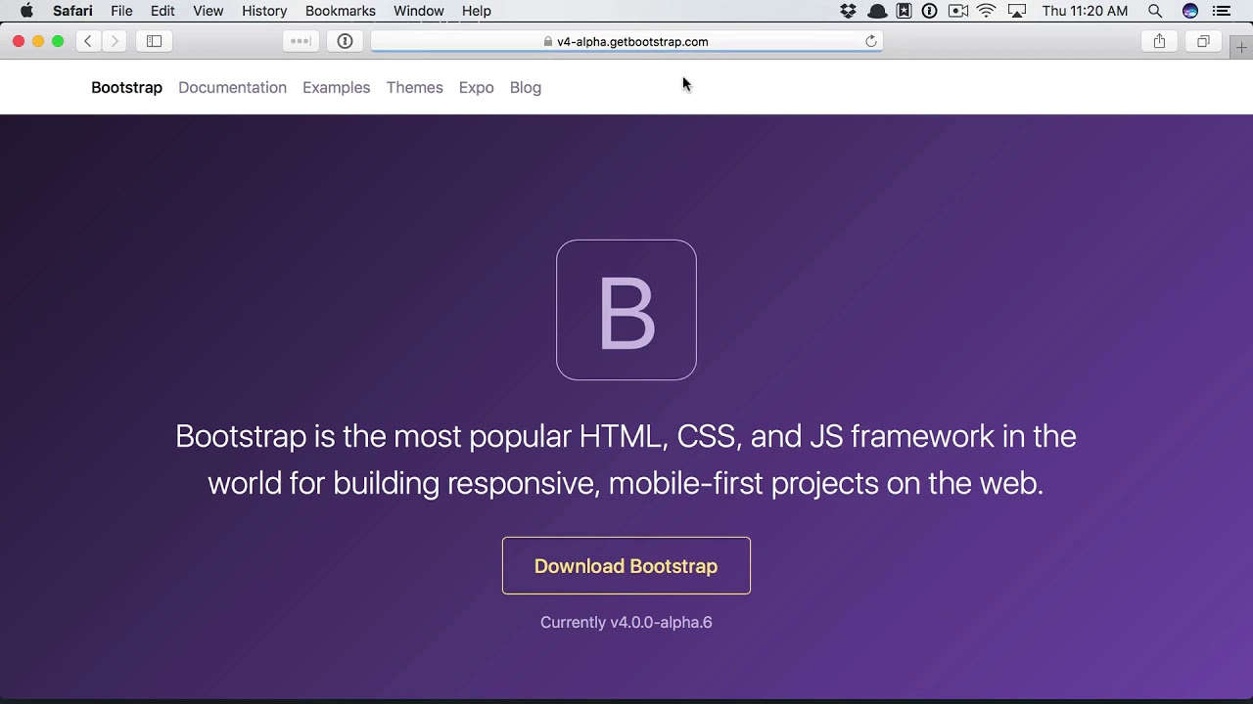Viewport: 1253px width, 704px height.
Task: Click the Bootstrap brand link
Action: pyautogui.click(x=126, y=87)
